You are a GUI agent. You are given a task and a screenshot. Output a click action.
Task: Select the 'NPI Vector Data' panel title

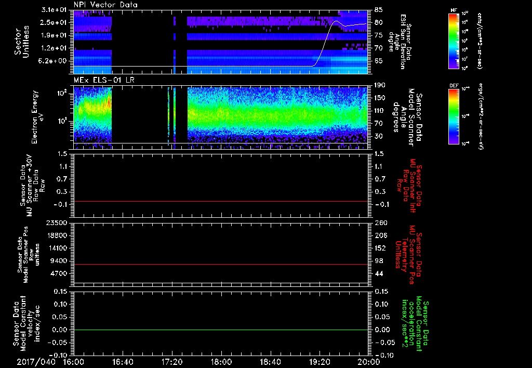point(105,5)
